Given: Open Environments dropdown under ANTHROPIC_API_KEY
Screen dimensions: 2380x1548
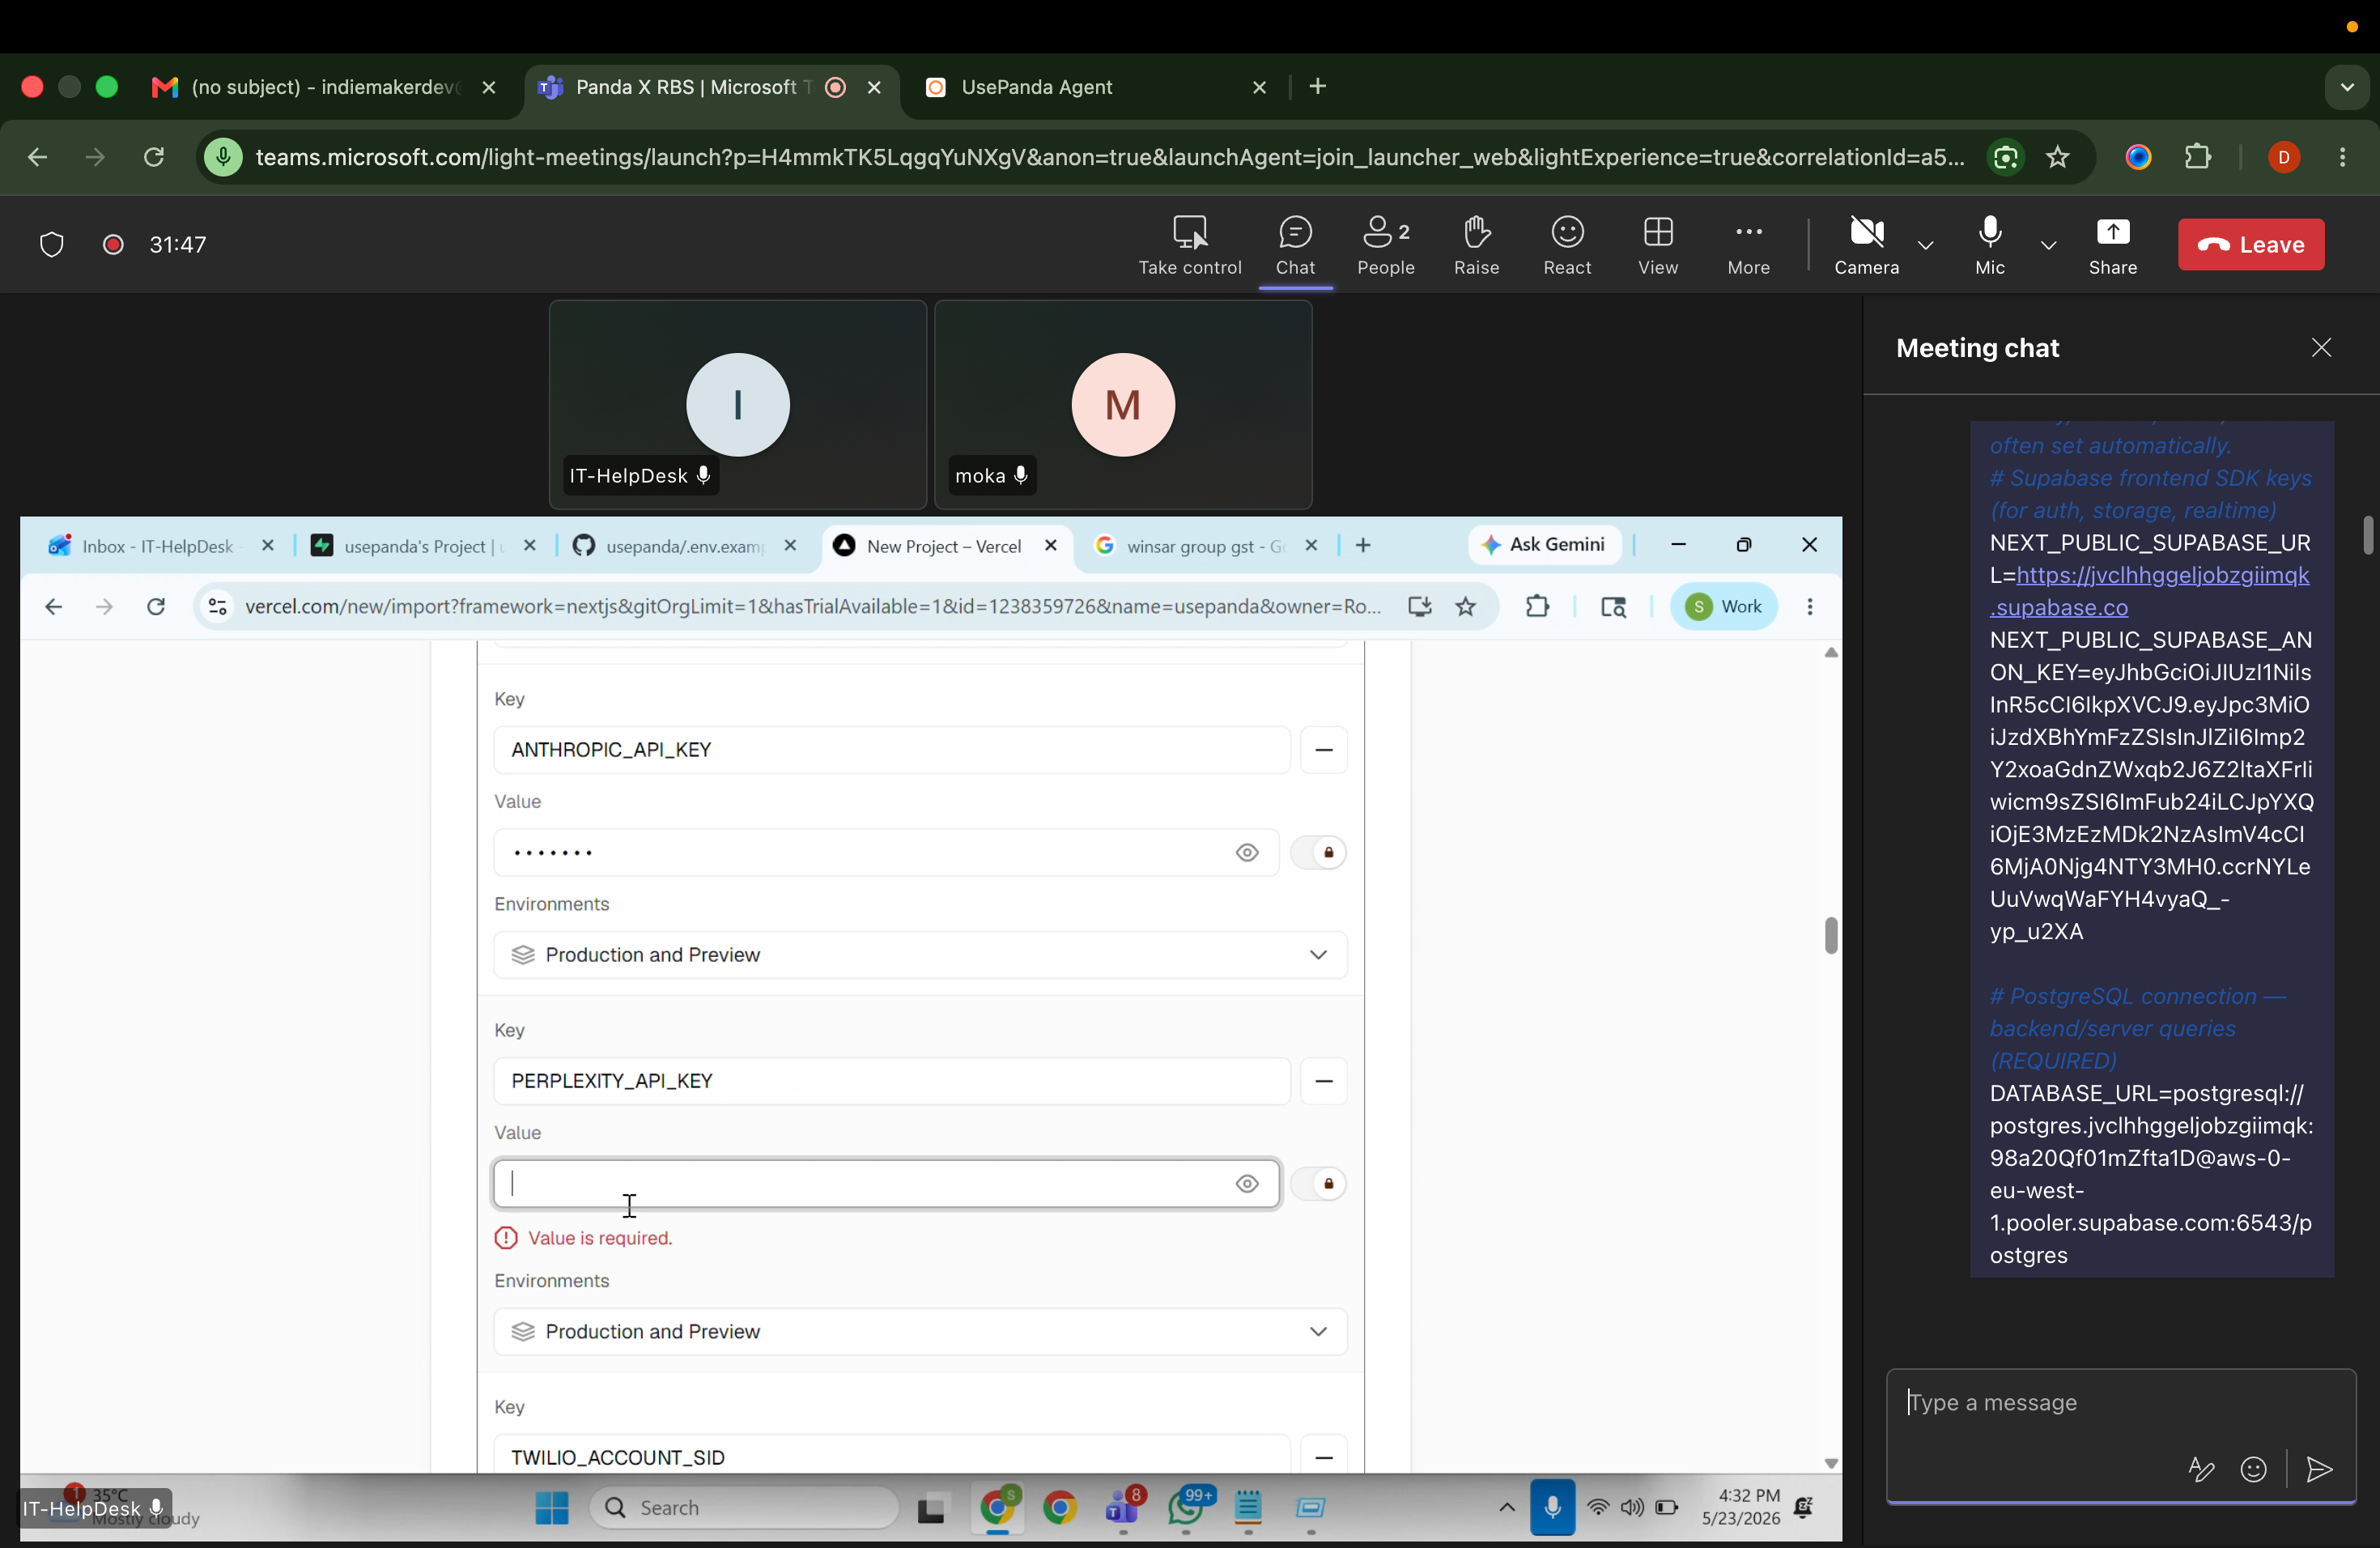Looking at the screenshot, I should click(x=920, y=955).
